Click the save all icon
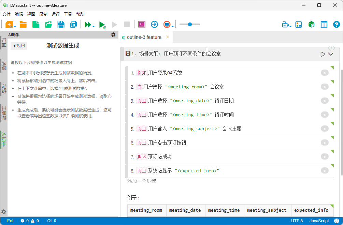 pos(73,25)
